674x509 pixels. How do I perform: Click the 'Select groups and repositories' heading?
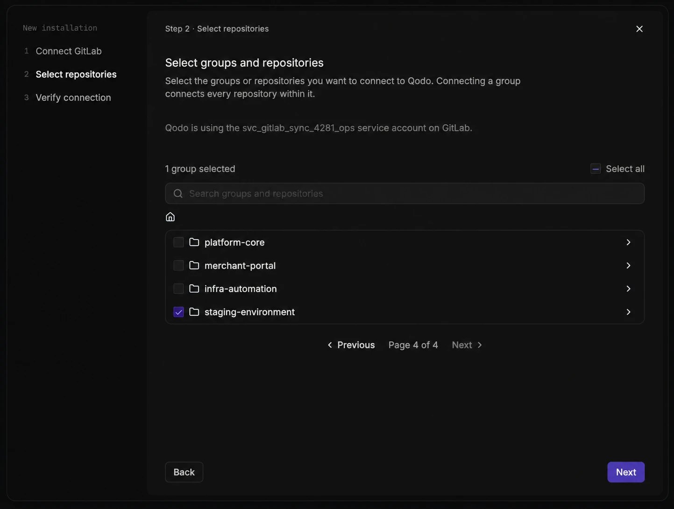click(244, 63)
